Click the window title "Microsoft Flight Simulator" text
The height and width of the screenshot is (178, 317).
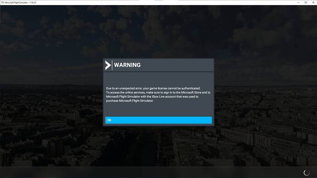click(20, 3)
